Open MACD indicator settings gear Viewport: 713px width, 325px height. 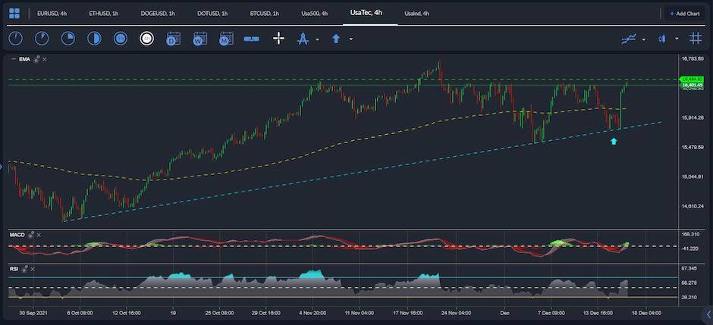point(31,235)
